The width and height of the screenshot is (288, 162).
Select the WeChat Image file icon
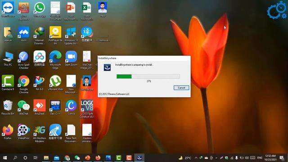tap(87, 60)
